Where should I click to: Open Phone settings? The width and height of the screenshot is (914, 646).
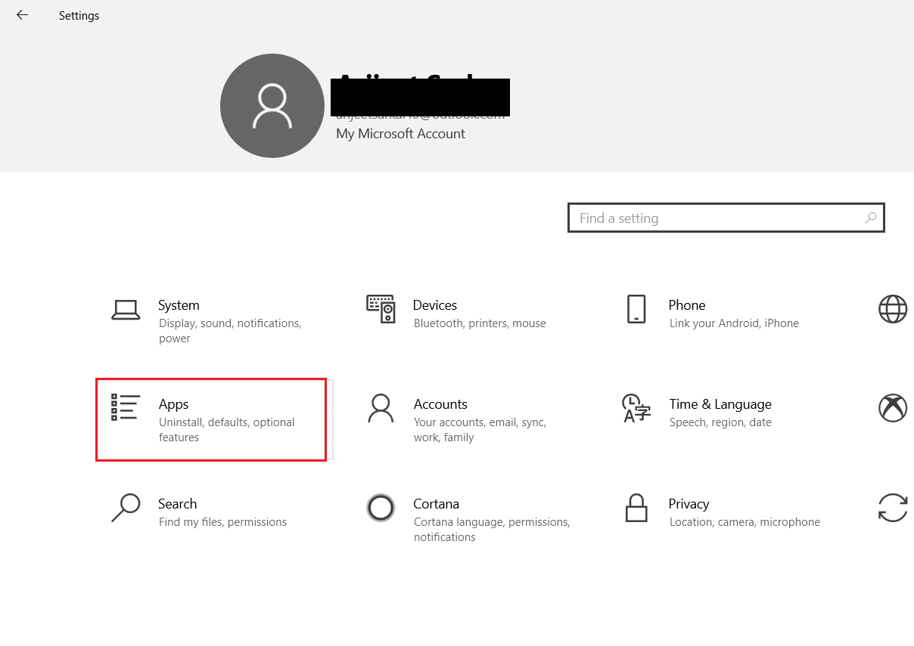click(x=686, y=305)
